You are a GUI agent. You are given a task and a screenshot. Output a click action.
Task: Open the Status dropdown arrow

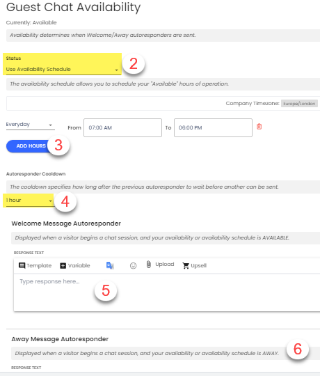(117, 70)
